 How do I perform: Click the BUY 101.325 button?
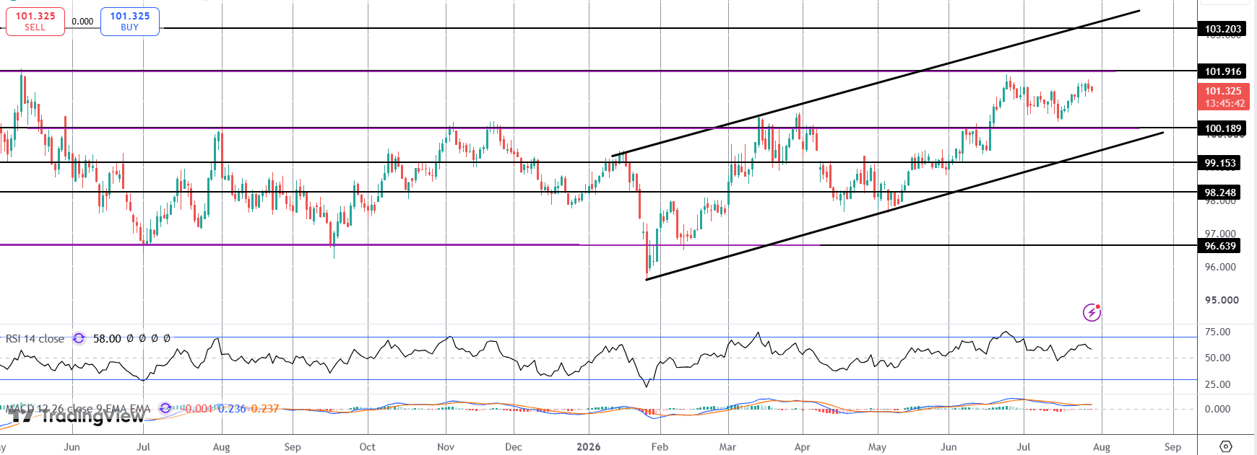pos(130,22)
